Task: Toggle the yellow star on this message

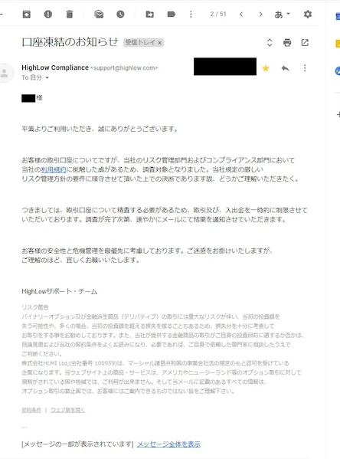Action: coord(266,68)
